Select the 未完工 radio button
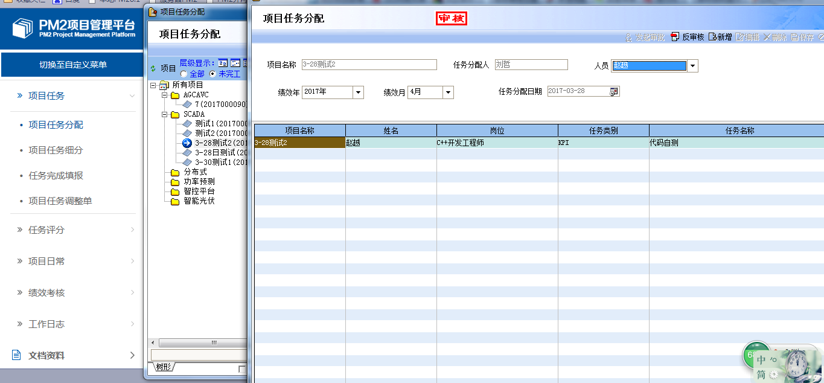The image size is (824, 383). pos(212,74)
